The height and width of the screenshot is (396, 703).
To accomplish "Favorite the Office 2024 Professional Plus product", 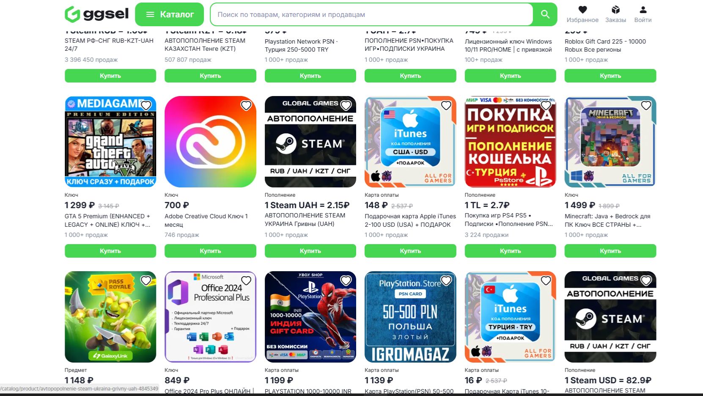I will (x=246, y=280).
